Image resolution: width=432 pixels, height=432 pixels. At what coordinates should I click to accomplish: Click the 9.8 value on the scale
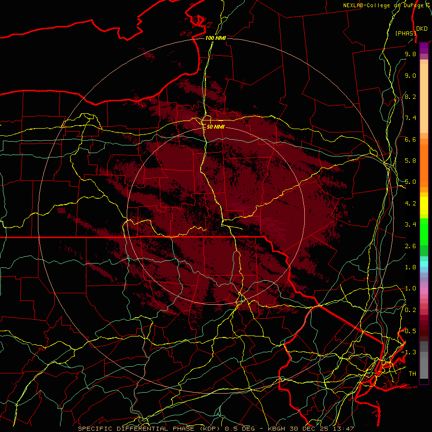[x=410, y=54]
